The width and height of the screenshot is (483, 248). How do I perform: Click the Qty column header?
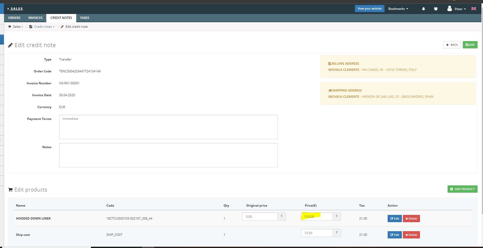click(x=226, y=206)
